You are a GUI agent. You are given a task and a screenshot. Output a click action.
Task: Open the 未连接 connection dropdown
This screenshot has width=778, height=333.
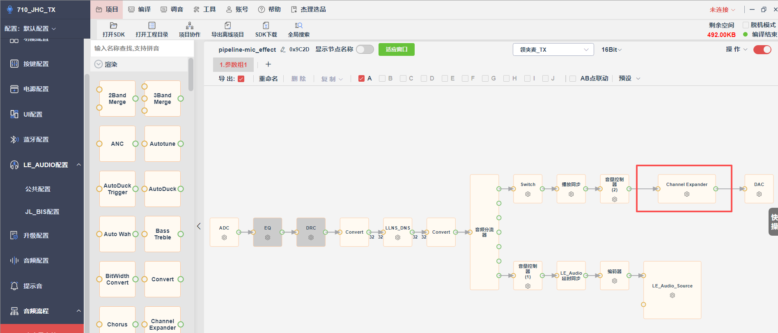tap(722, 9)
